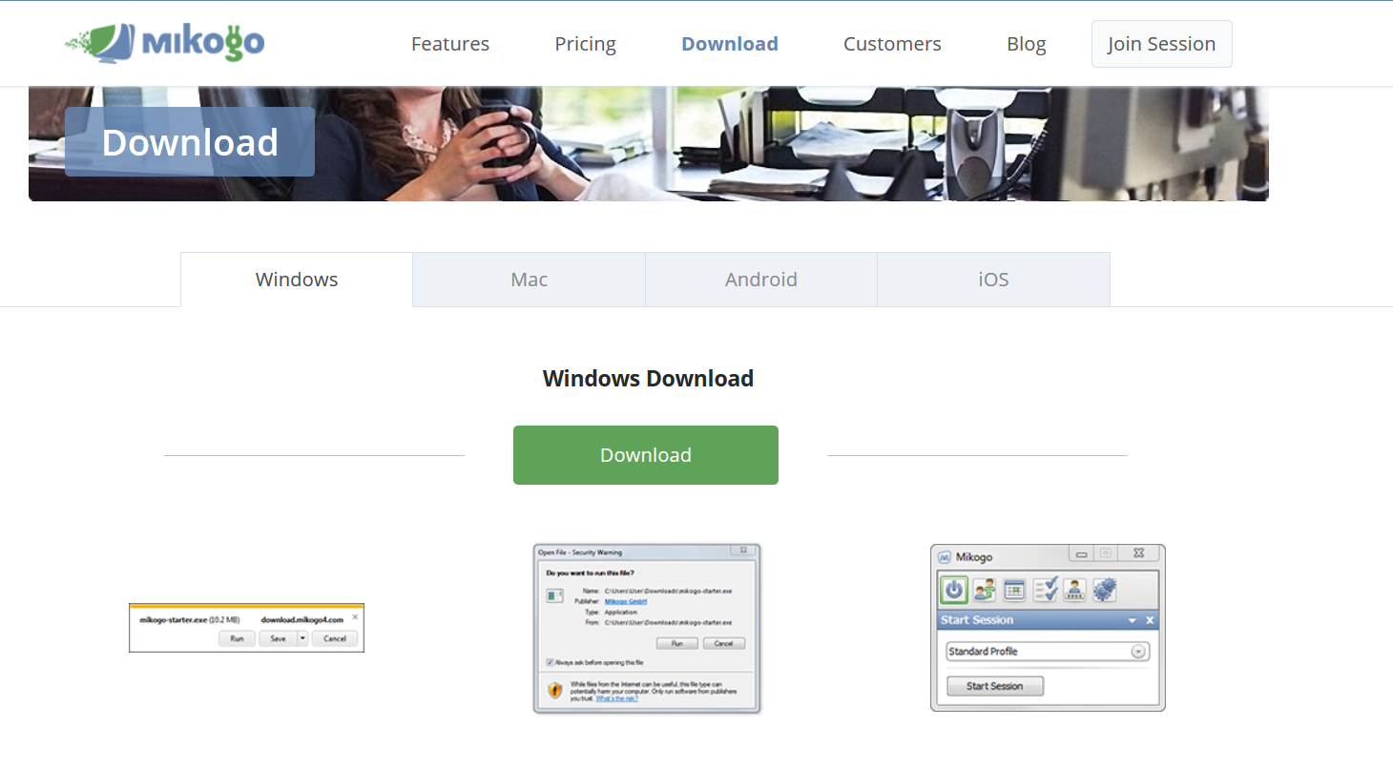Screen dimensions: 1393x770
Task: Click the Mikogo GmbH publisher link
Action: 626,601
